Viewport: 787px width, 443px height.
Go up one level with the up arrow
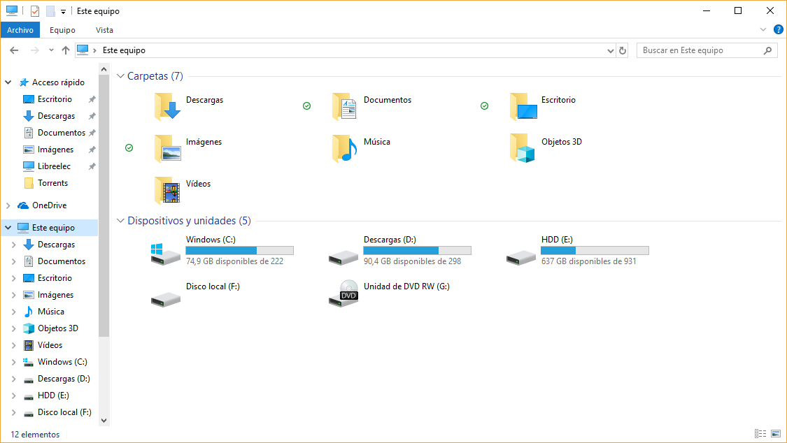[x=66, y=50]
